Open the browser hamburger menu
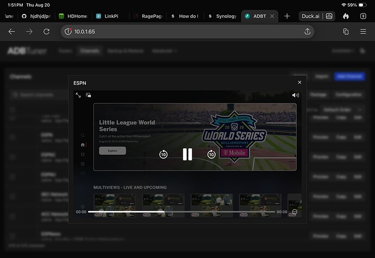 [363, 32]
